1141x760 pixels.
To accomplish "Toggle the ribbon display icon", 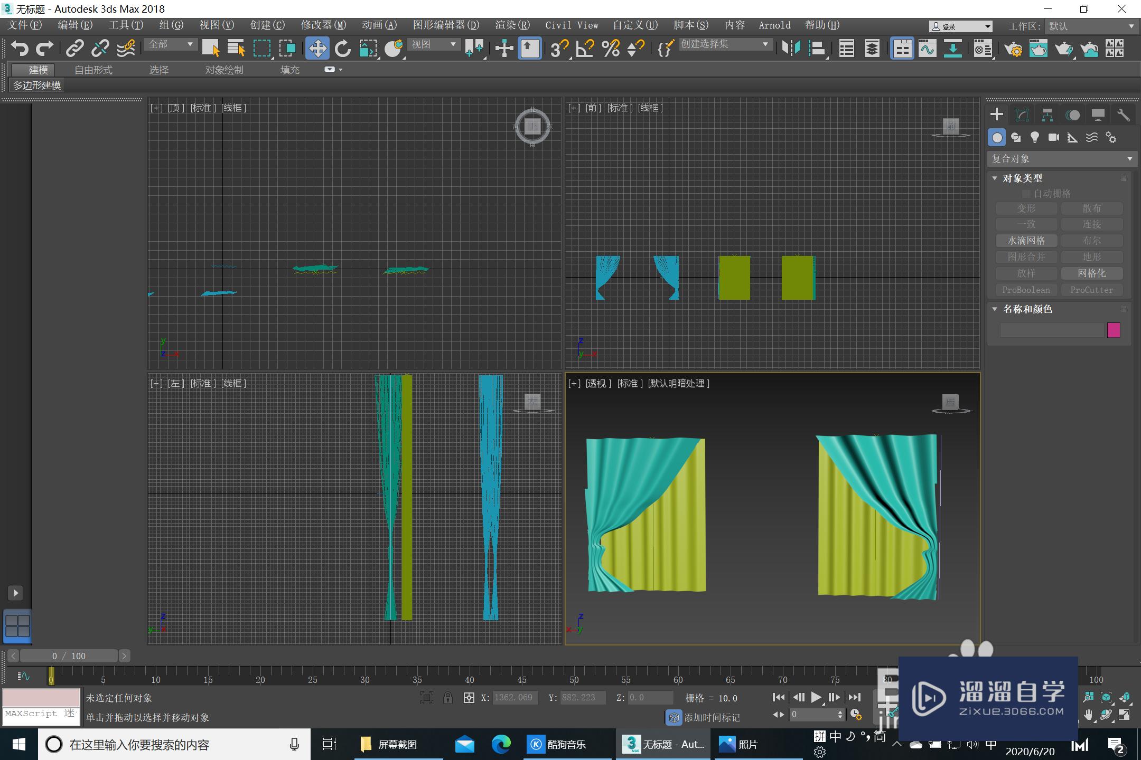I will [x=903, y=49].
